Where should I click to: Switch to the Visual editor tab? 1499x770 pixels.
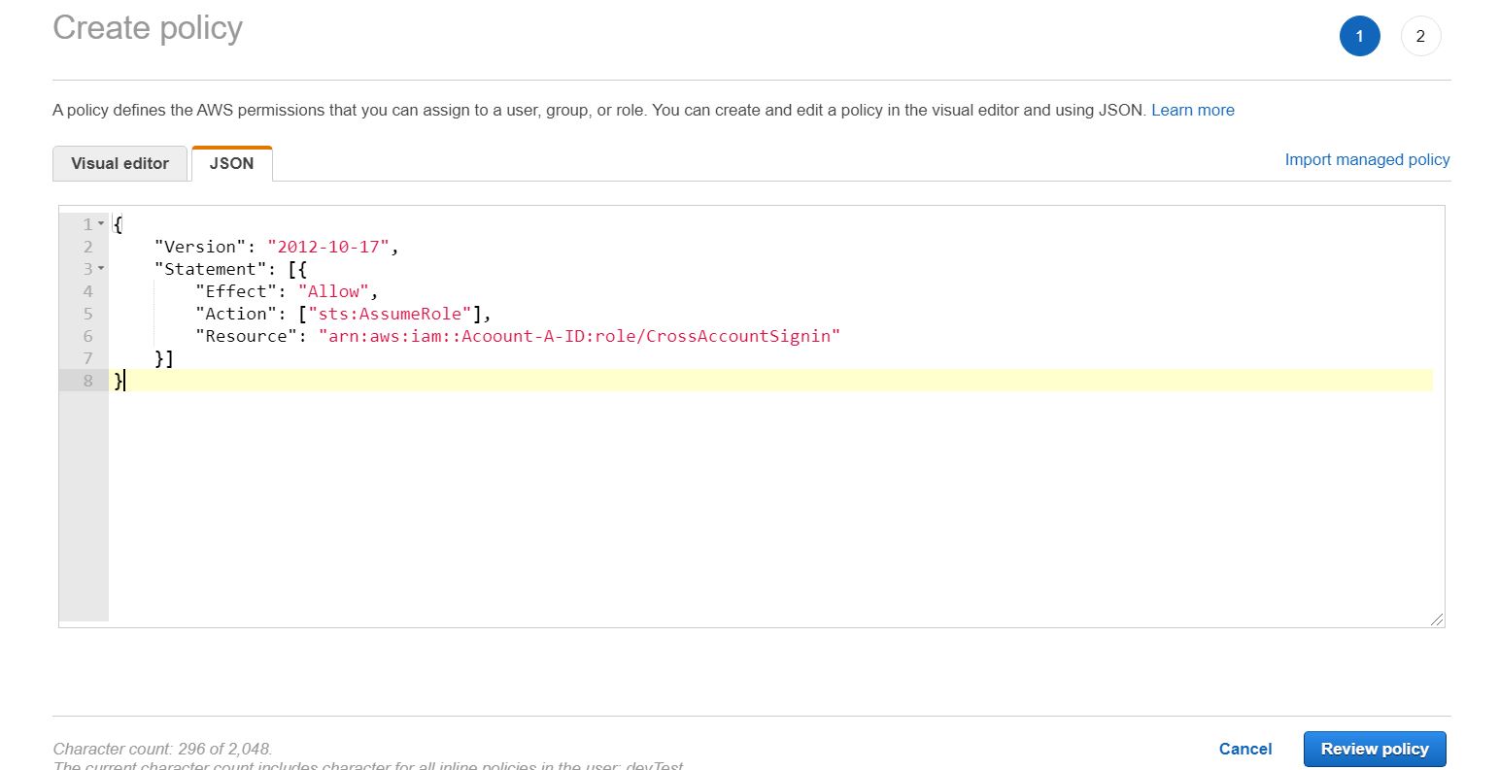point(119,163)
